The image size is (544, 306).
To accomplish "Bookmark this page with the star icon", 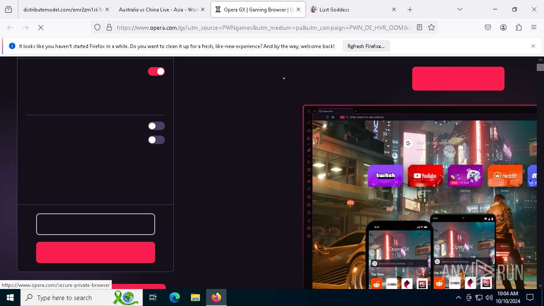I will click(x=431, y=27).
